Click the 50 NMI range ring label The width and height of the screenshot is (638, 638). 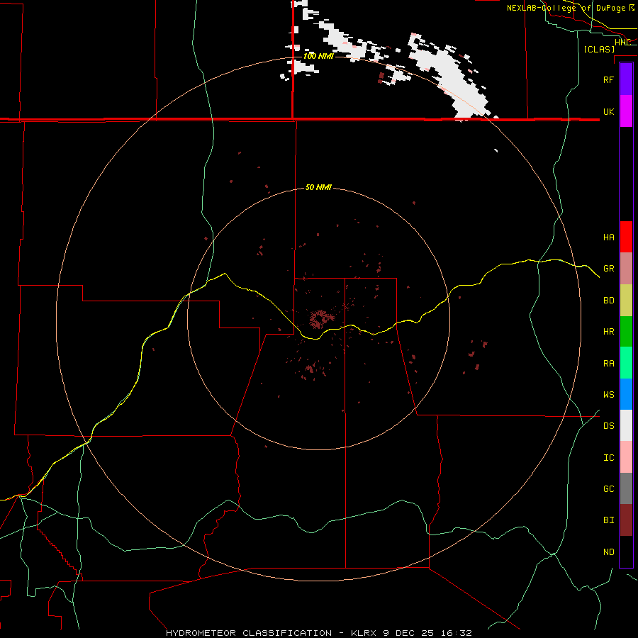pyautogui.click(x=318, y=187)
